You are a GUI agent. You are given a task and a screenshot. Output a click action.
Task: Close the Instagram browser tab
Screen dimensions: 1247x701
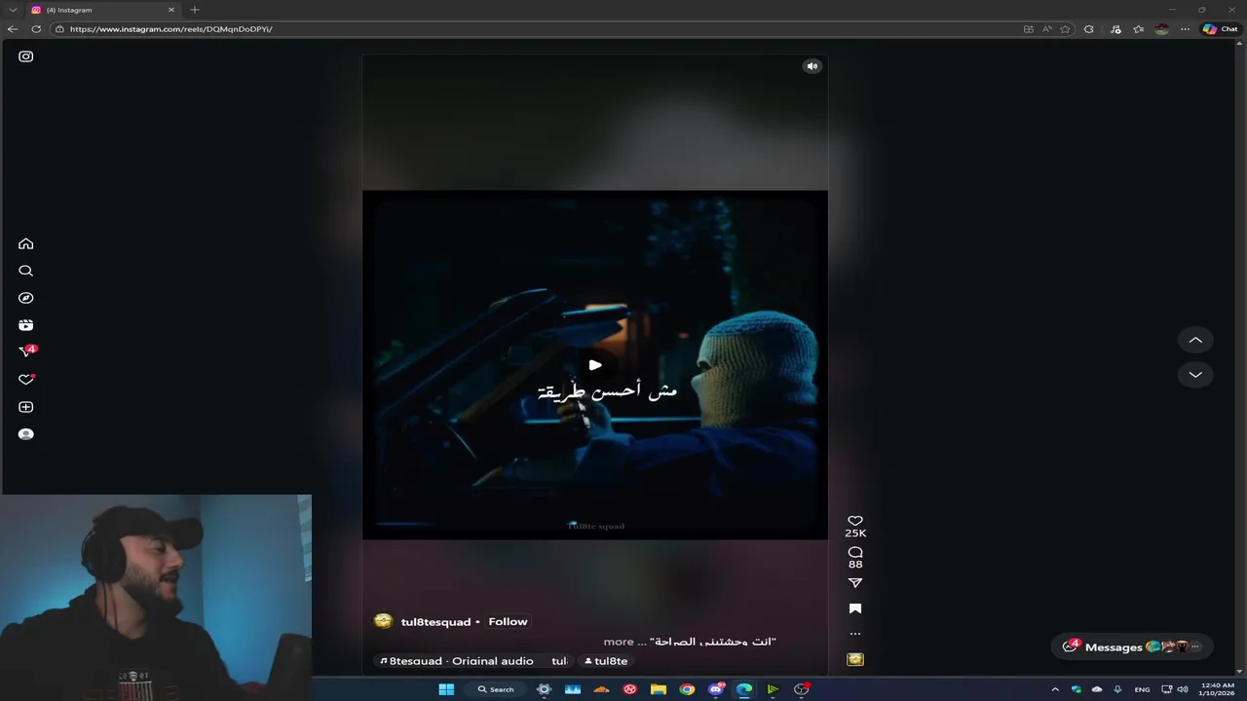point(171,10)
